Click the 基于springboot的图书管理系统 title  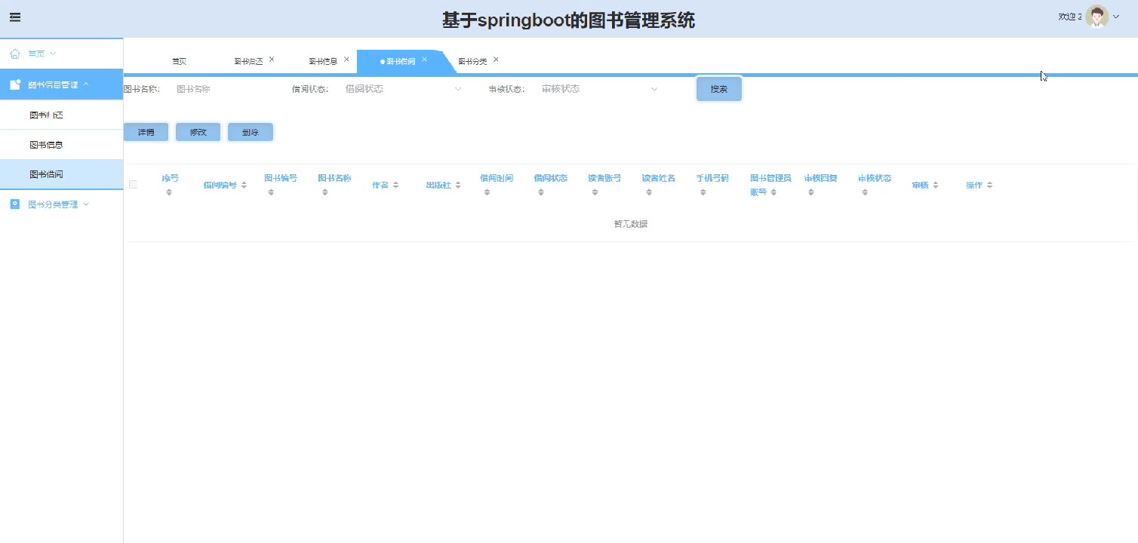coord(568,20)
